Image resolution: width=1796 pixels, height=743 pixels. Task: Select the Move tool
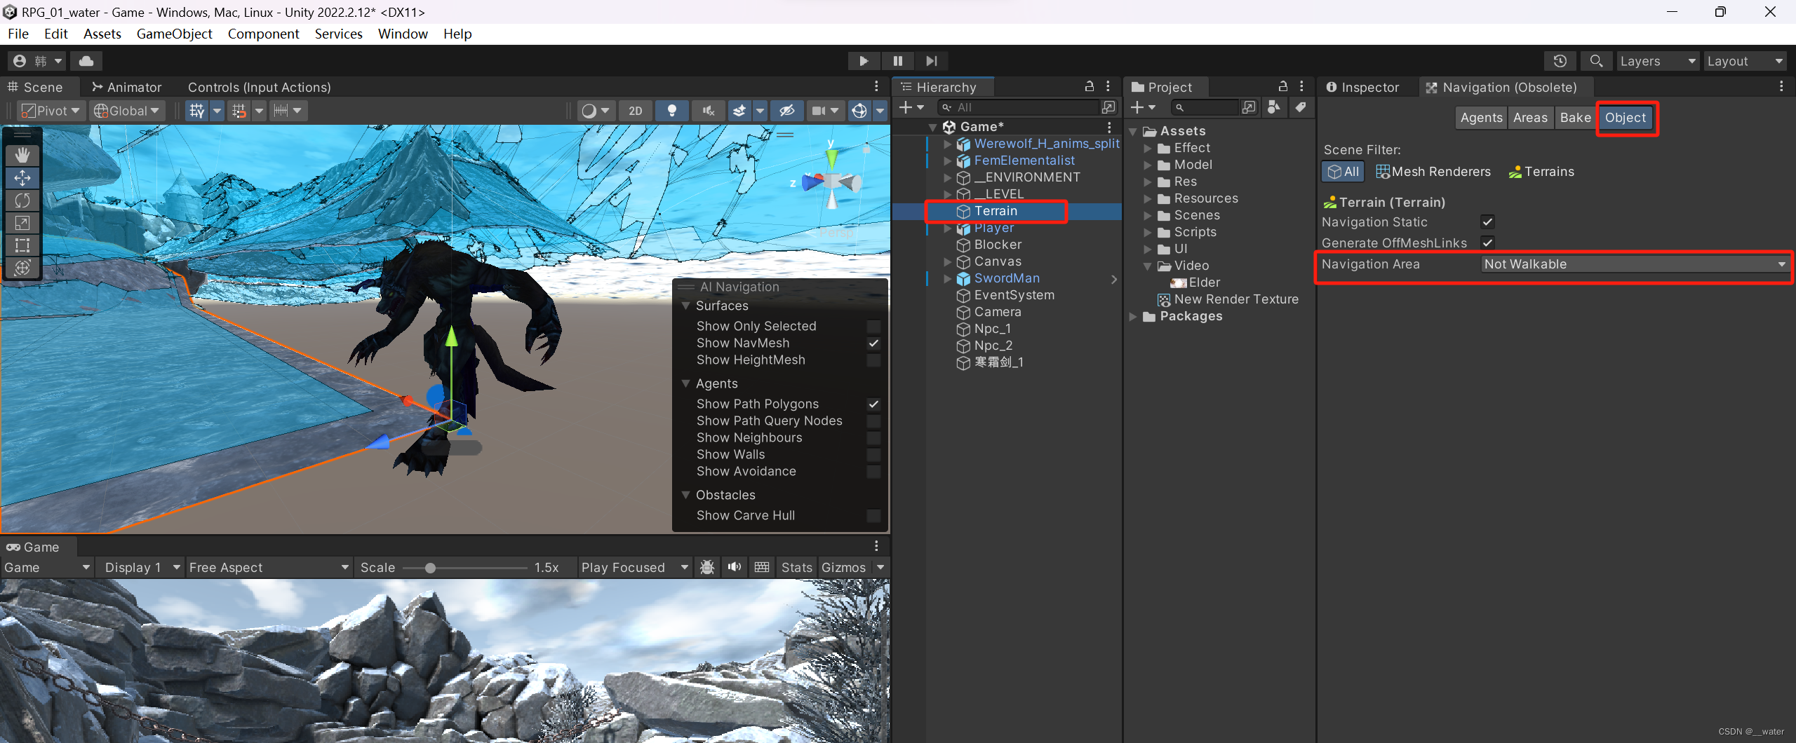22,177
